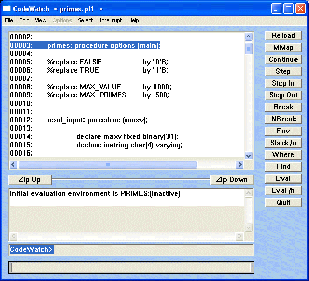Click the Step In button
The image size is (309, 281).
click(284, 83)
